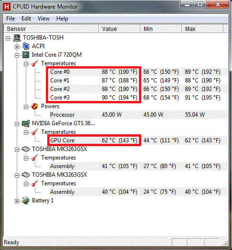
Task: Click the ACPI shield icon
Action: click(26, 46)
